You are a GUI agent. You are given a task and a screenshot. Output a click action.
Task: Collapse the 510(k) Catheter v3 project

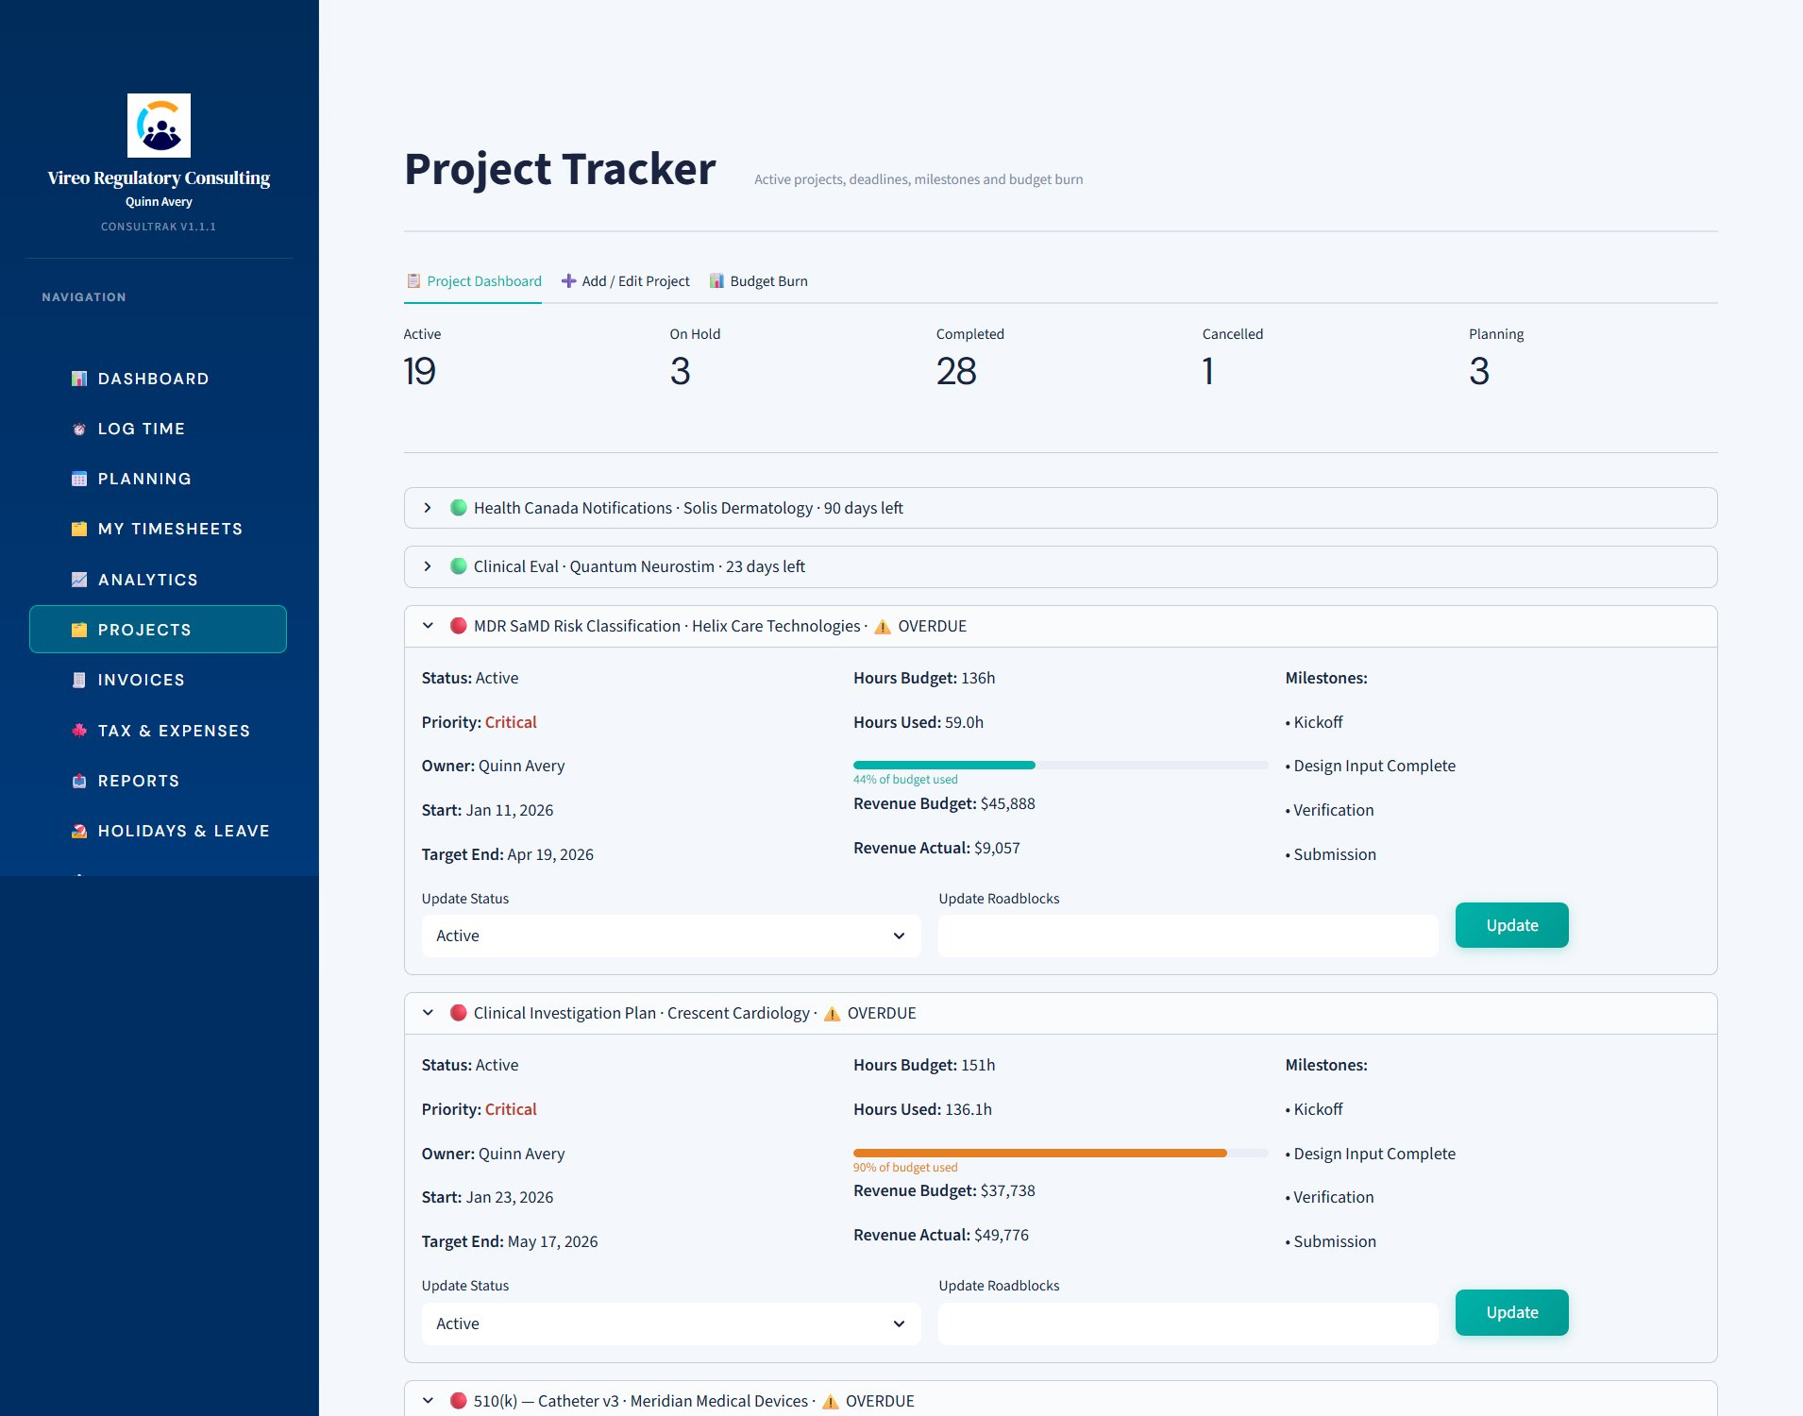point(1060,1400)
